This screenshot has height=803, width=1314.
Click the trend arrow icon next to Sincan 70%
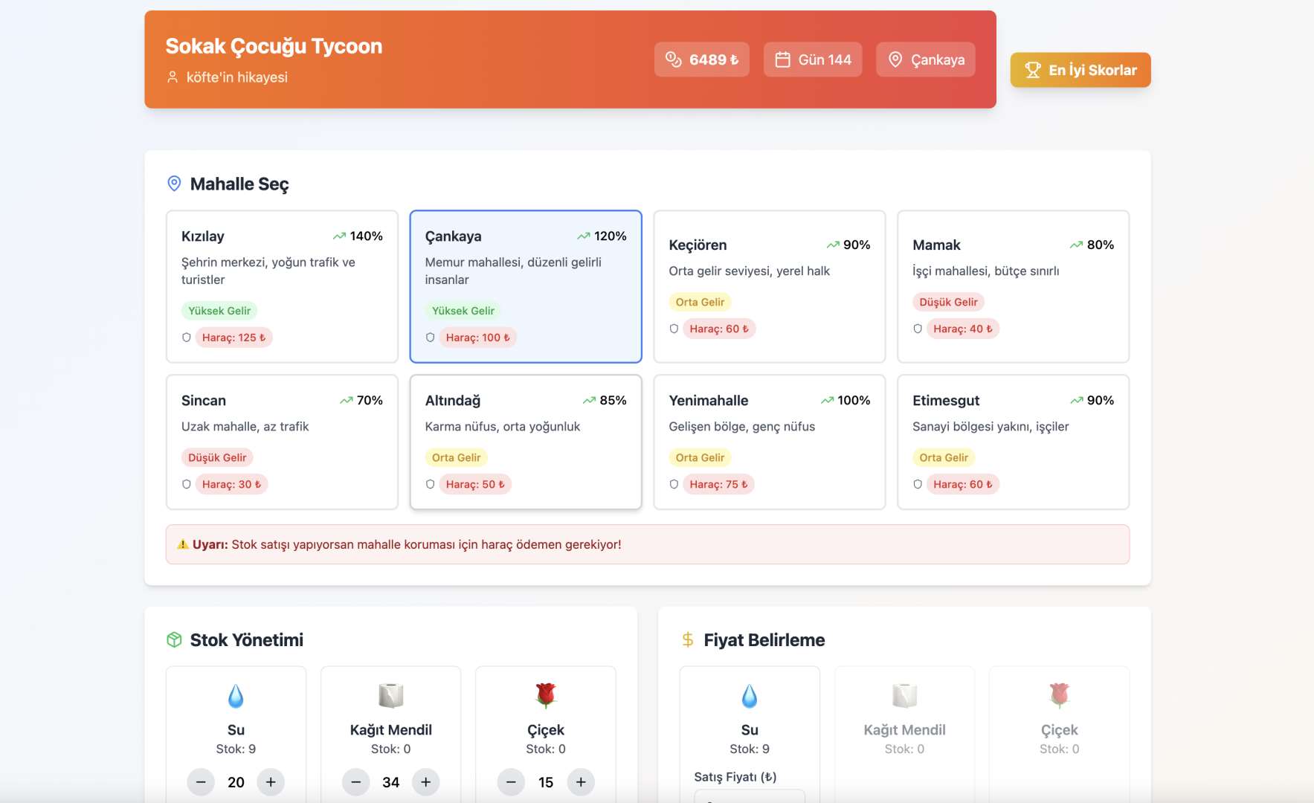coord(346,401)
